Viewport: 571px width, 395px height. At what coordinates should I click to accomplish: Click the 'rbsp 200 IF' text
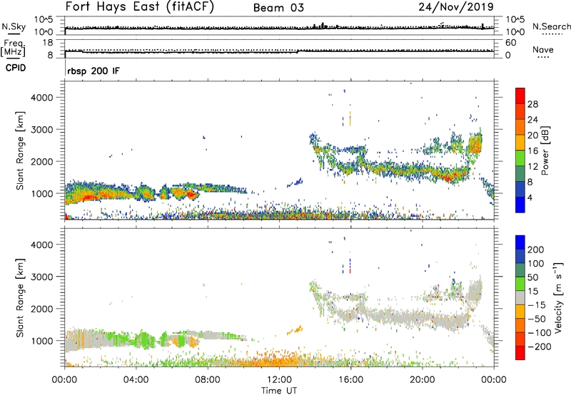point(94,71)
